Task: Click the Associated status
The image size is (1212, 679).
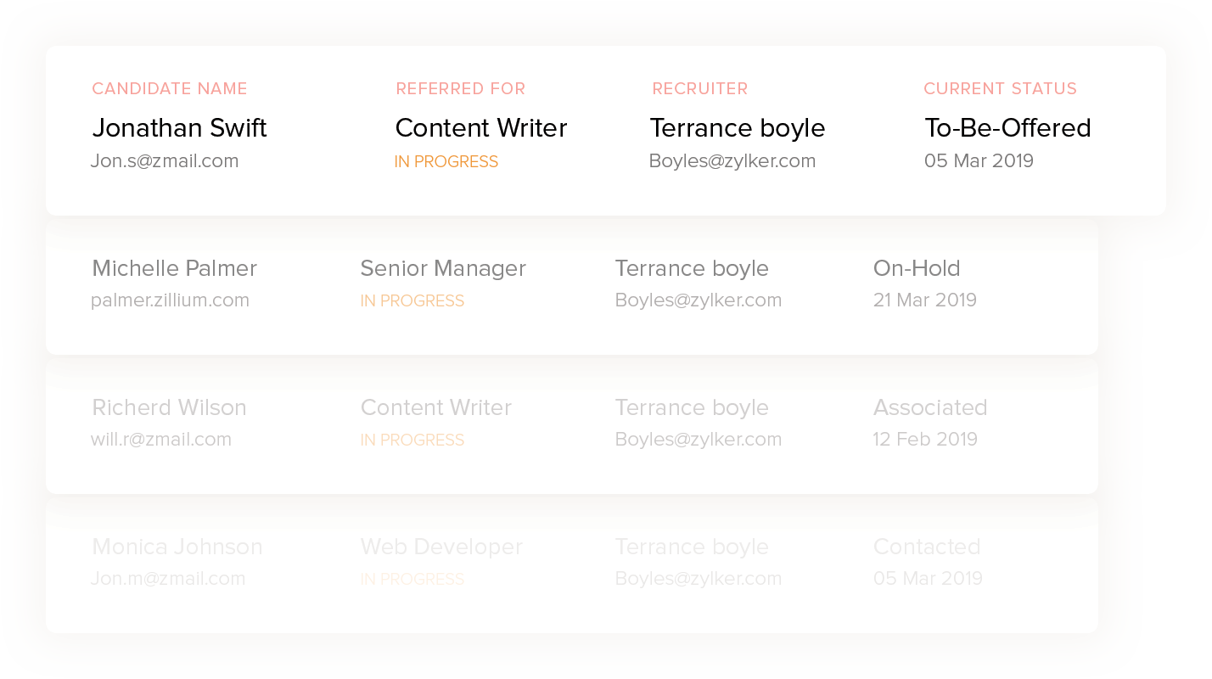Action: [929, 408]
